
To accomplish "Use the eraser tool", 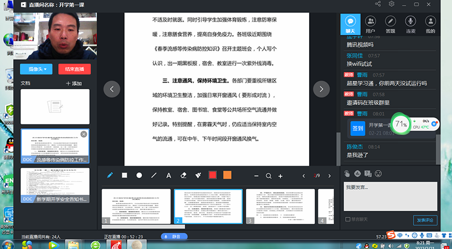I will tap(183, 176).
